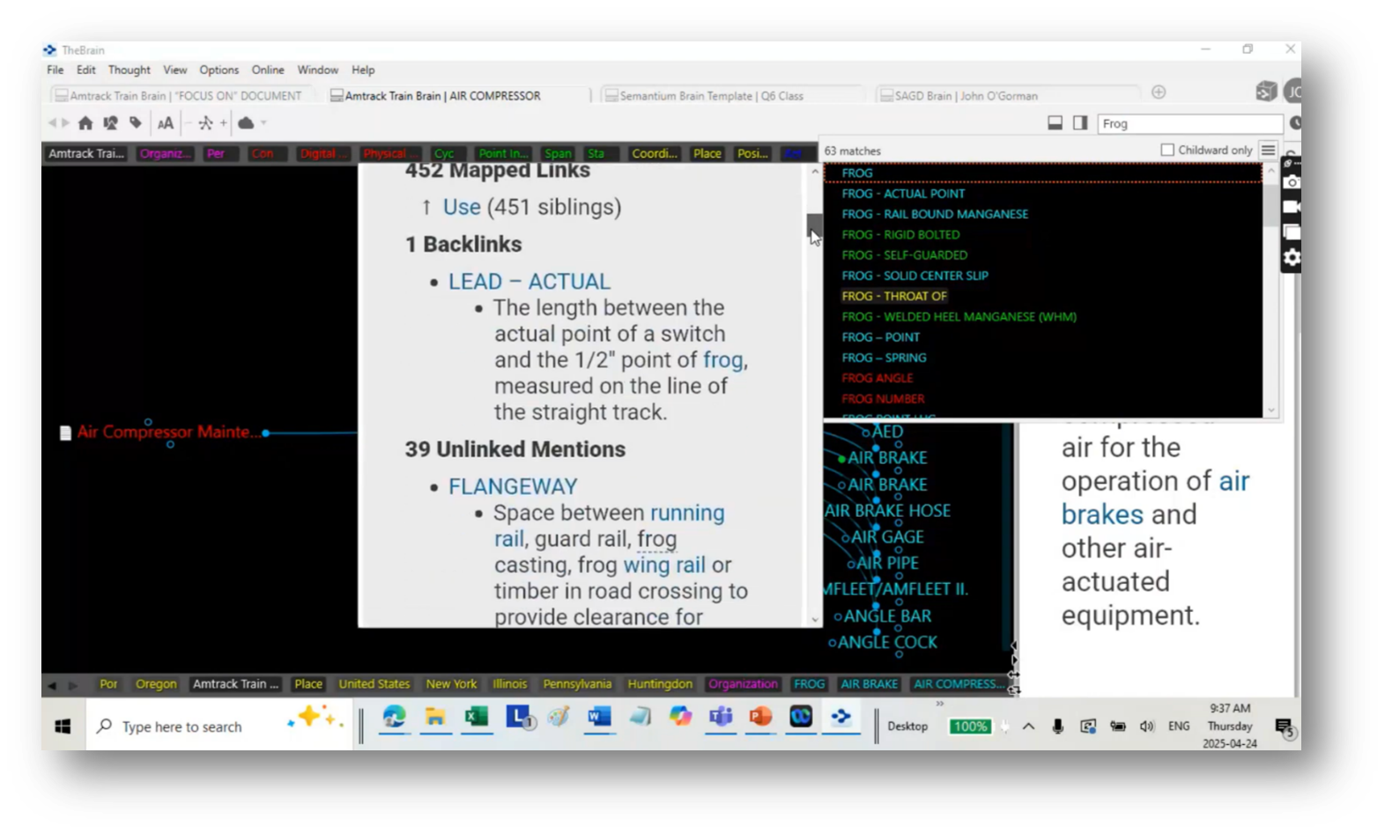
Task: Switch to horizontal split layout
Action: tap(1055, 123)
